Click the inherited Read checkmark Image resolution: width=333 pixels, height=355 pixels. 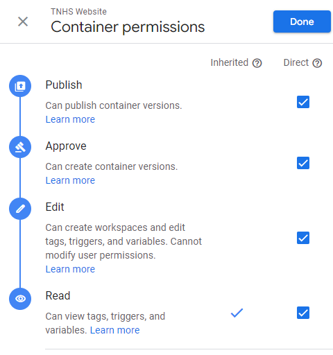(237, 313)
